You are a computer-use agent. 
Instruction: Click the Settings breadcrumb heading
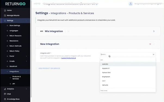42,13
